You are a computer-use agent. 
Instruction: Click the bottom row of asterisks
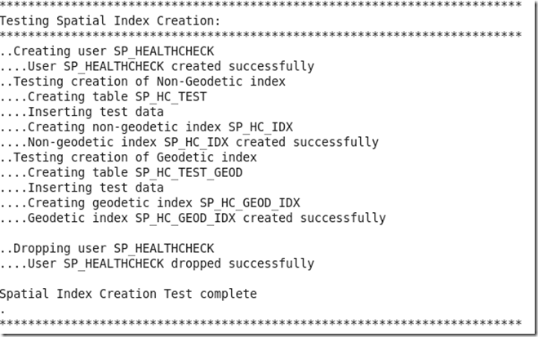[260, 323]
